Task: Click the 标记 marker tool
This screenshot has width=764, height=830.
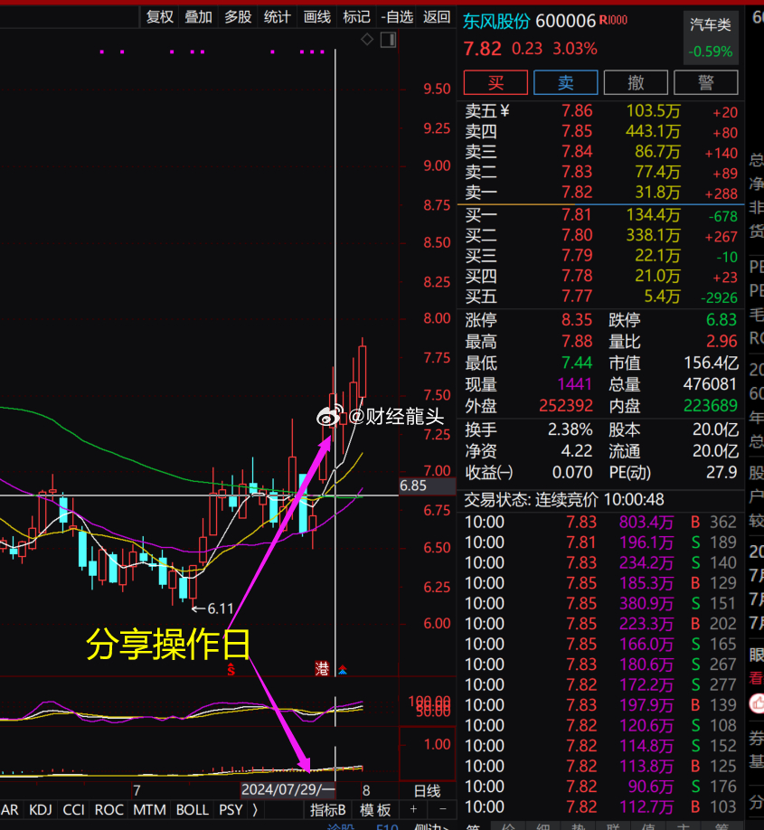Action: [356, 16]
